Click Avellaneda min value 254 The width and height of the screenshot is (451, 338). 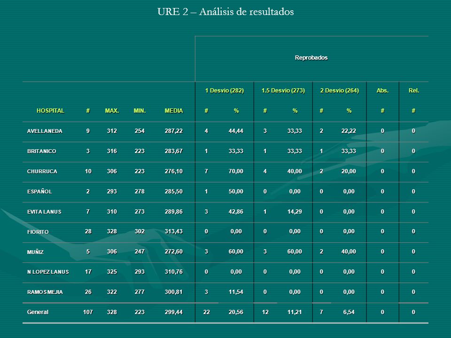pos(140,131)
